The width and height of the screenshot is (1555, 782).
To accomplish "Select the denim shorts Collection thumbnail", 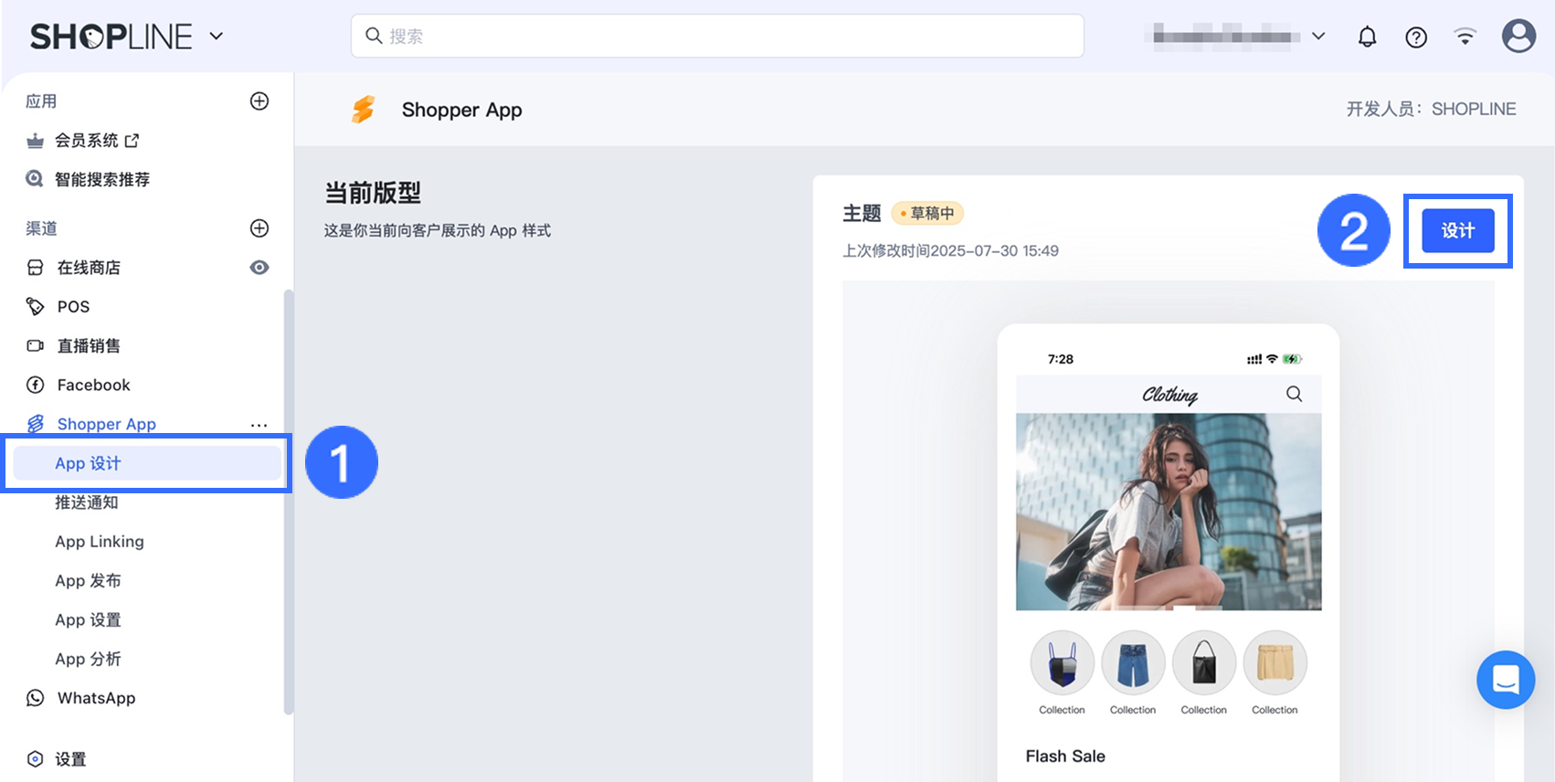I will [1133, 662].
